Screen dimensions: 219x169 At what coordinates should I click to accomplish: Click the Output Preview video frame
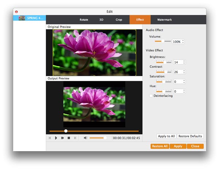(x=94, y=104)
